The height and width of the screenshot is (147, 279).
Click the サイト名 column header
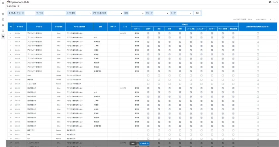click(39, 27)
